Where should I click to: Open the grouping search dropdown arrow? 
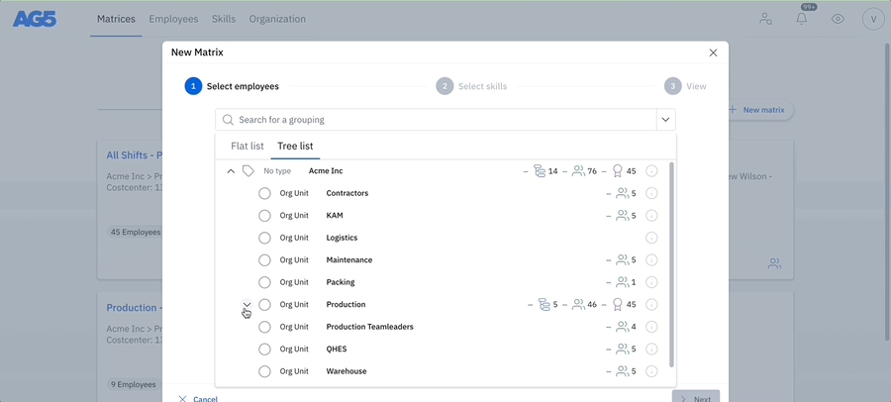(666, 120)
